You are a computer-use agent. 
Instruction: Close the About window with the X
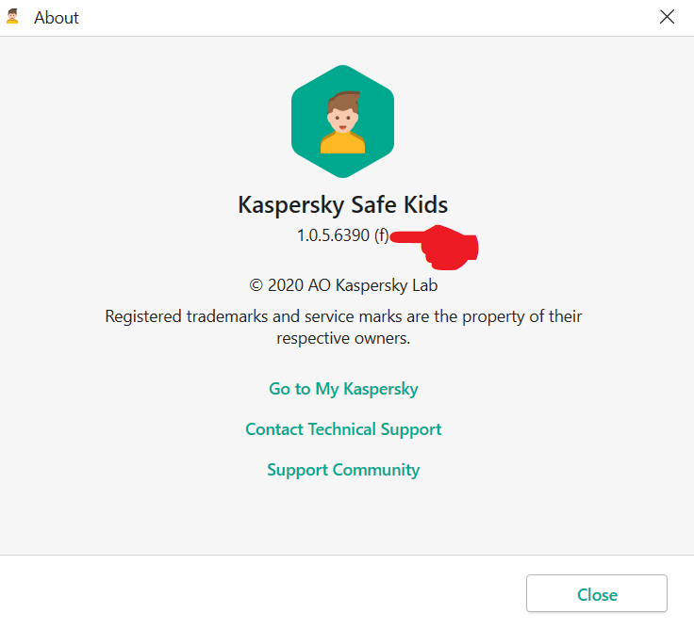point(668,17)
